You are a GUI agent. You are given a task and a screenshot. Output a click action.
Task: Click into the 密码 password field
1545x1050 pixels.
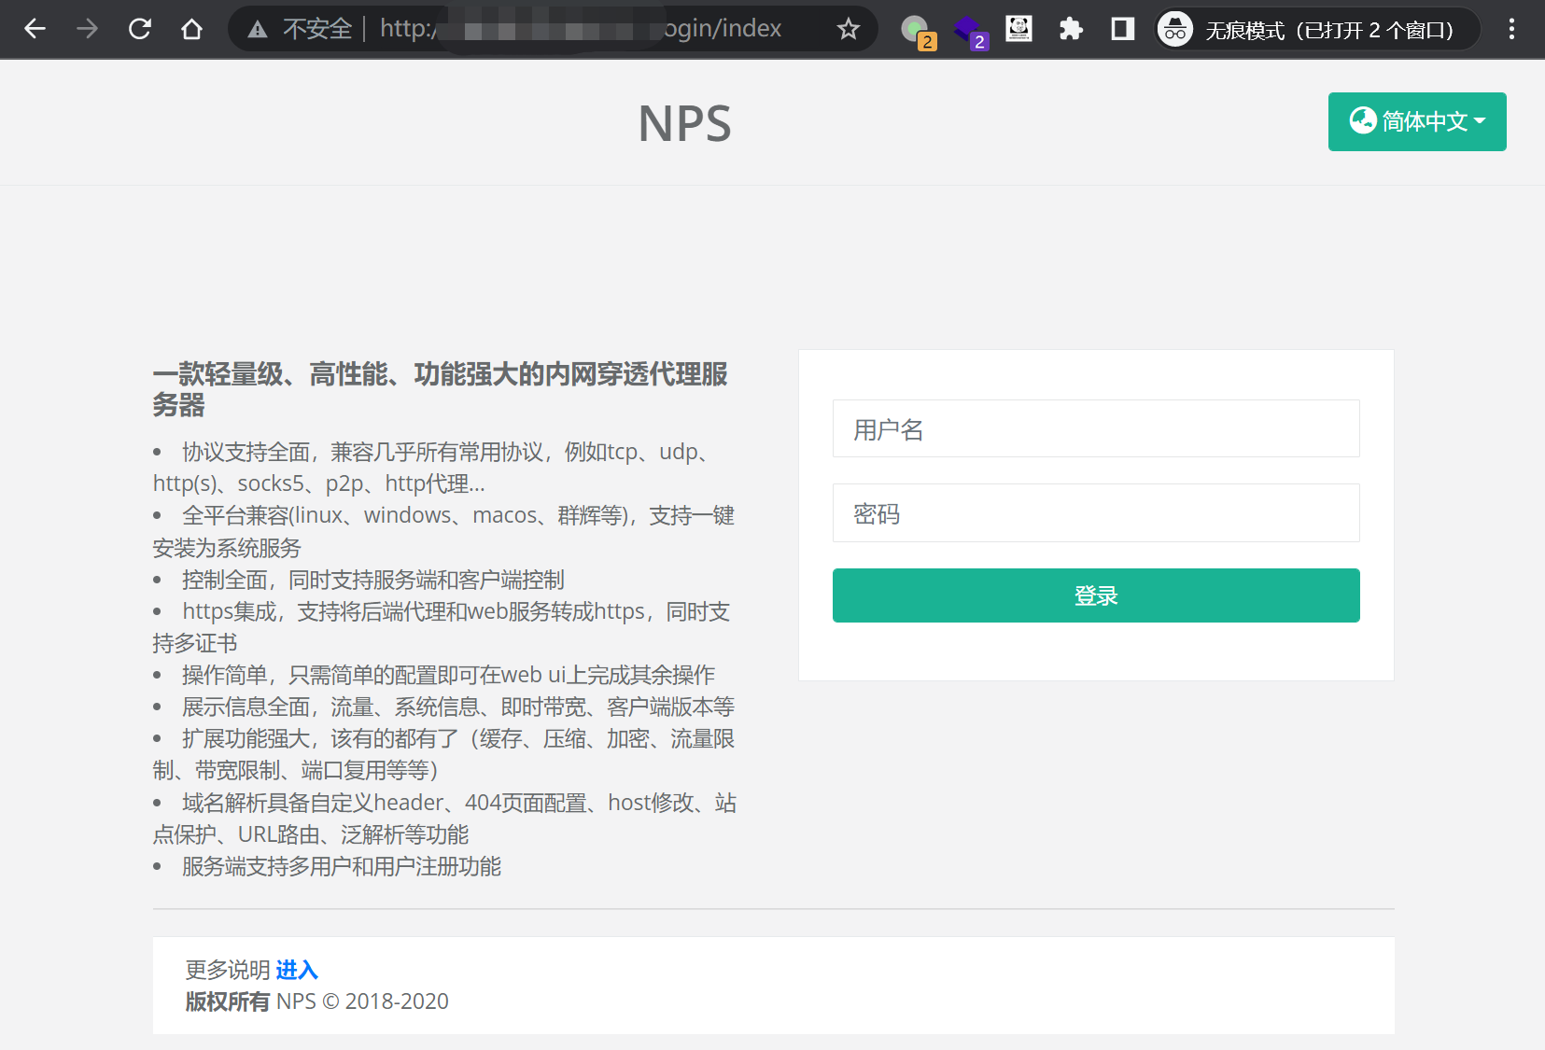(1095, 513)
